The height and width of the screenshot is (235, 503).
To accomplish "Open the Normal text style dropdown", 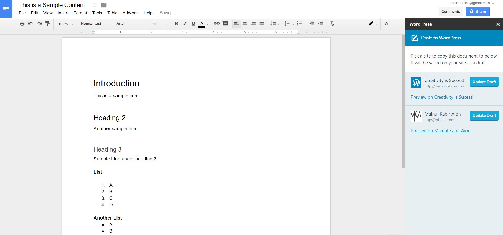I will point(94,24).
